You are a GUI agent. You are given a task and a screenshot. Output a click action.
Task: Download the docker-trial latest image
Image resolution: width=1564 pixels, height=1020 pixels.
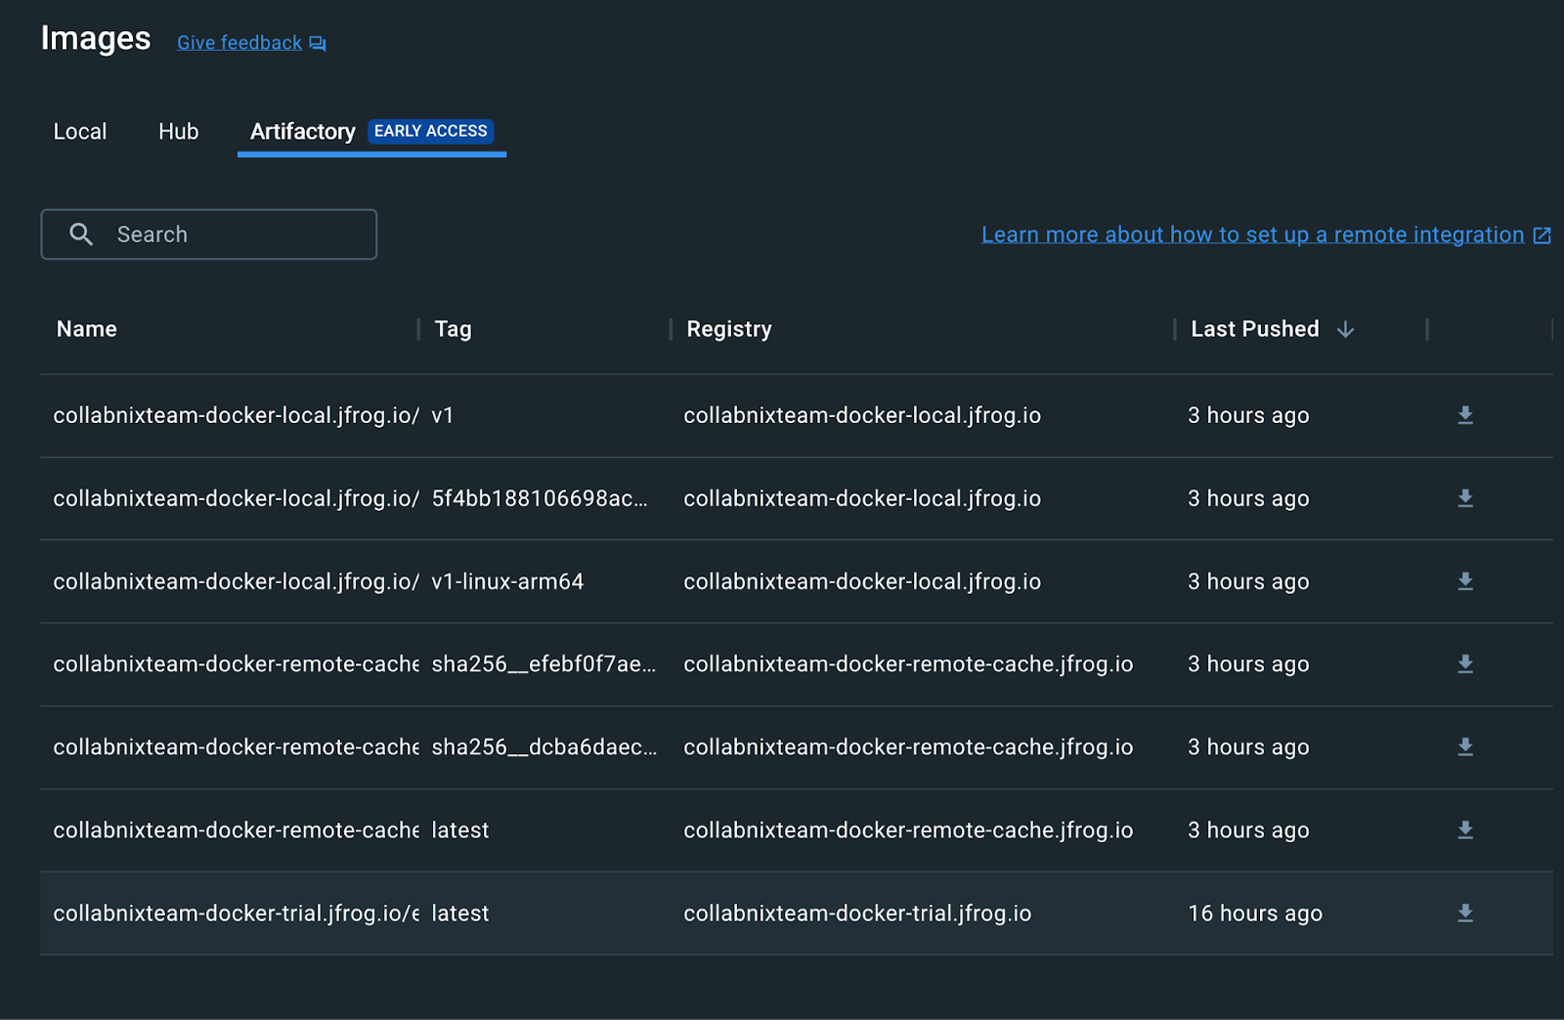(x=1465, y=914)
